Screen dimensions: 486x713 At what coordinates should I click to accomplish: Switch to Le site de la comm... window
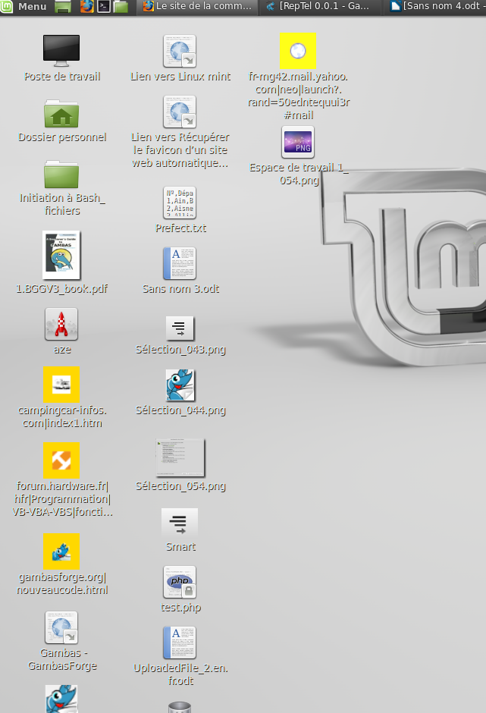coord(197,6)
